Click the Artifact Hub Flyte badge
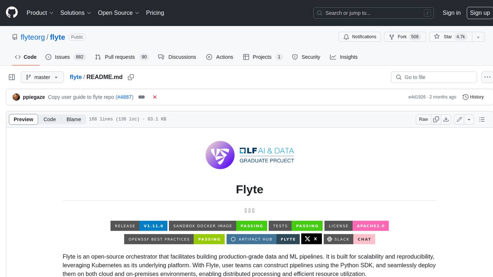Image resolution: width=493 pixels, height=277 pixels. [263, 239]
